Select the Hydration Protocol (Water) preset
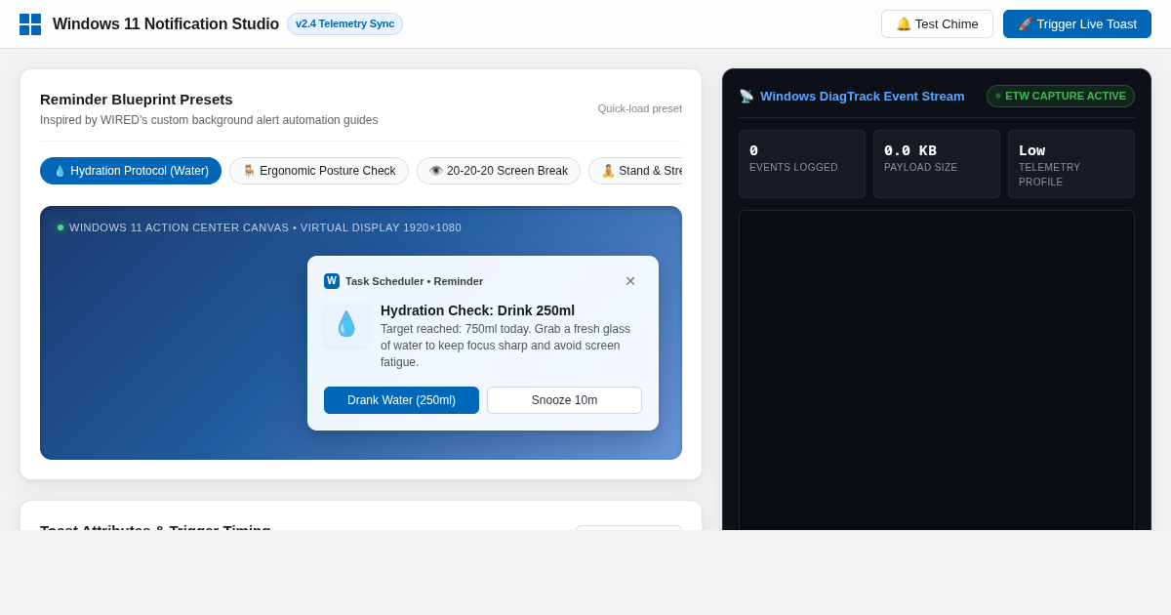 point(131,171)
